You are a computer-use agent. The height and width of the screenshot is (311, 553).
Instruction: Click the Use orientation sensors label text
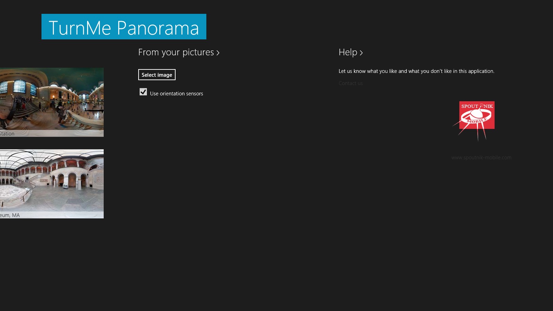[176, 94]
